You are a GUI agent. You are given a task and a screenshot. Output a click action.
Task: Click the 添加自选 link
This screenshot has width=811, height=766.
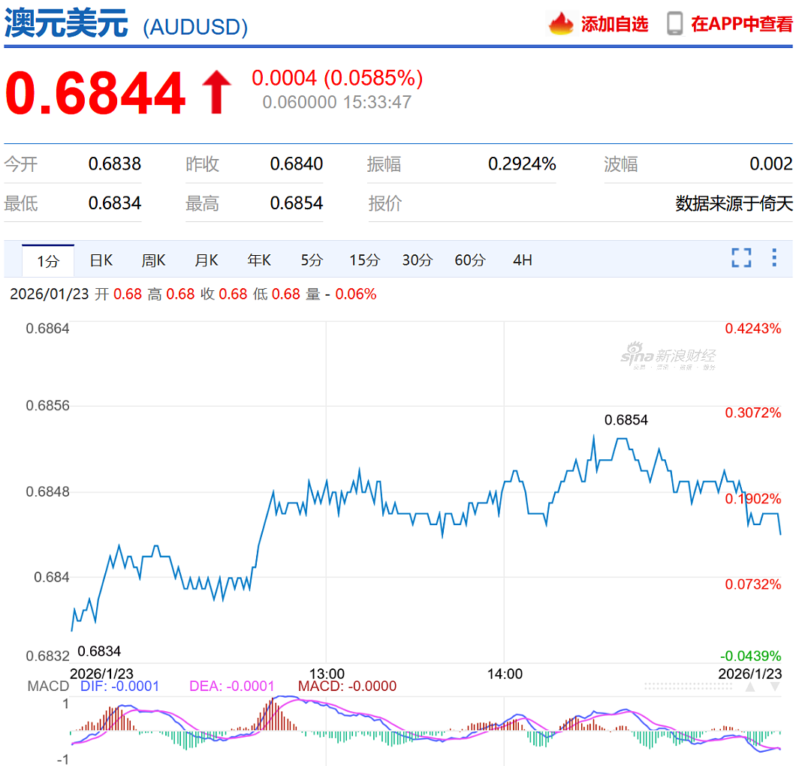click(x=614, y=24)
